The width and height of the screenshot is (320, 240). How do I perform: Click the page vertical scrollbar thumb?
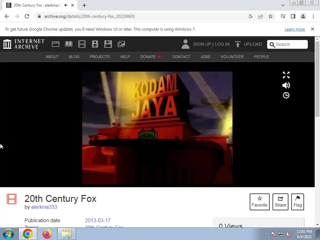[x=317, y=79]
